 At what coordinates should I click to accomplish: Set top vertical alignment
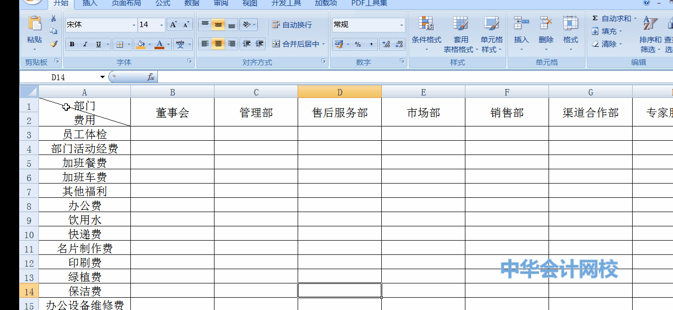205,25
